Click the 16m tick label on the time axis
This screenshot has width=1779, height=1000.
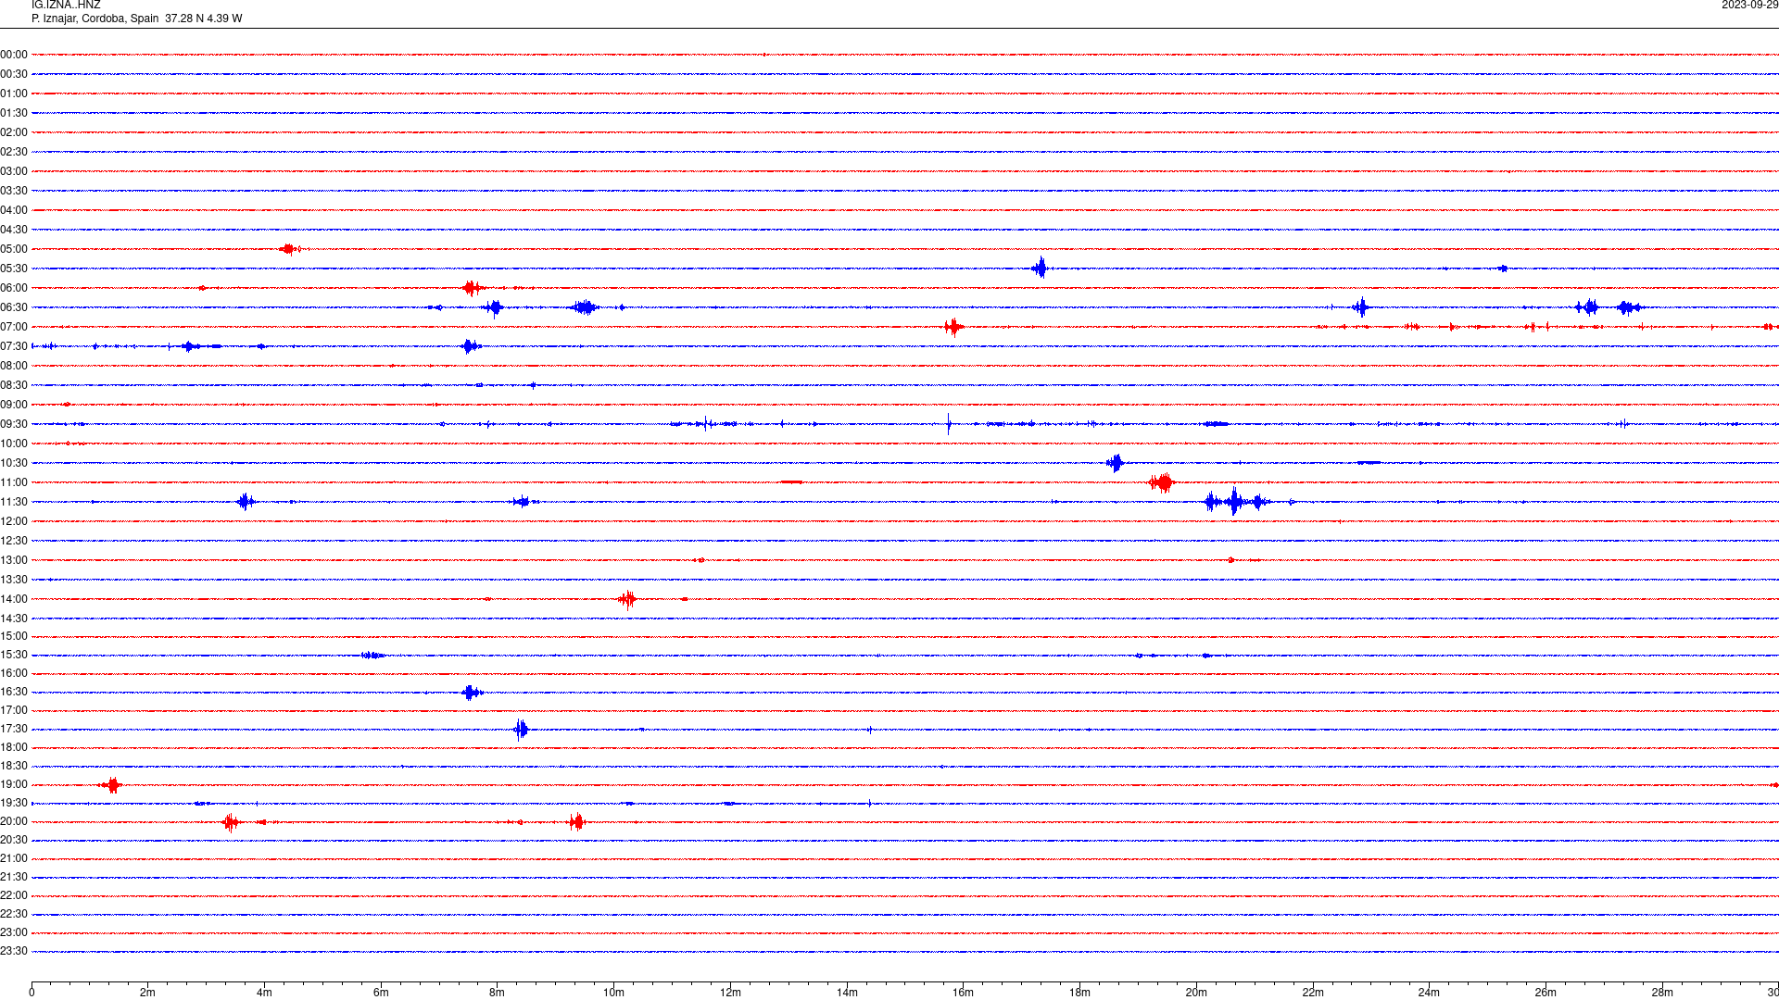[964, 993]
